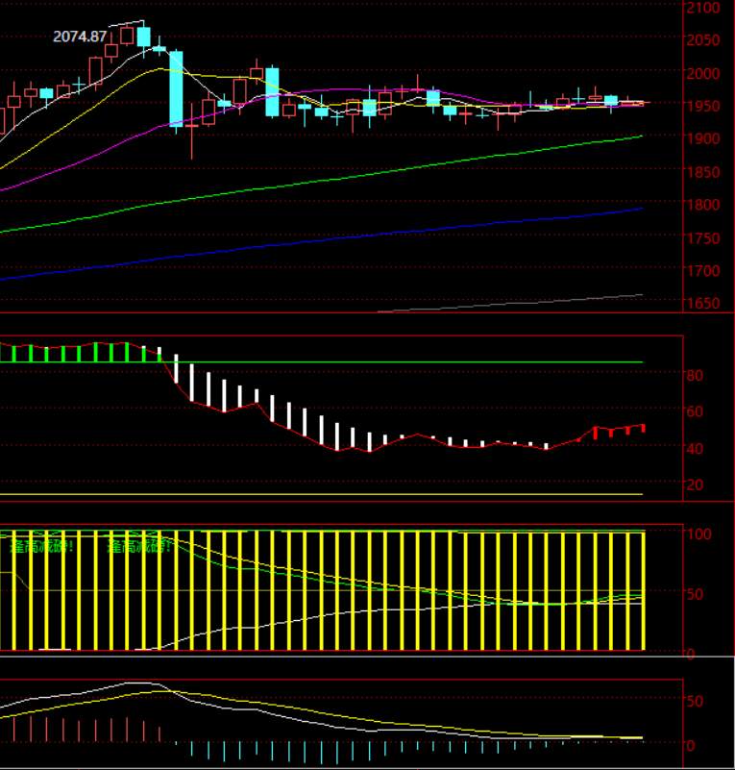The width and height of the screenshot is (735, 770).
Task: Click the 2000 price axis label
Action: [702, 74]
